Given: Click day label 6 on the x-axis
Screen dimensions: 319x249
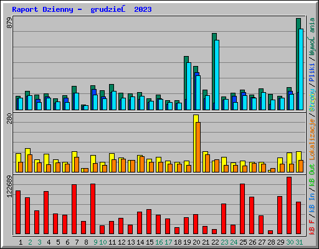Looking at the screenshot, I should coord(67,242).
